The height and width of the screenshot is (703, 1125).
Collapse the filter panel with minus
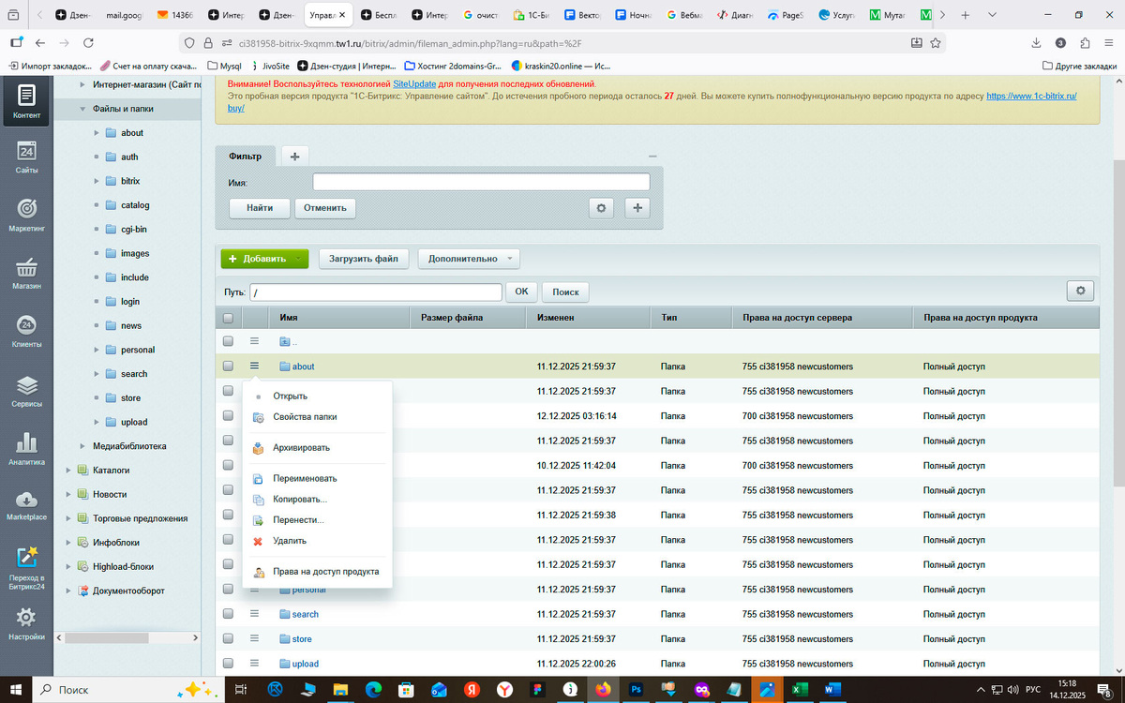click(x=652, y=157)
